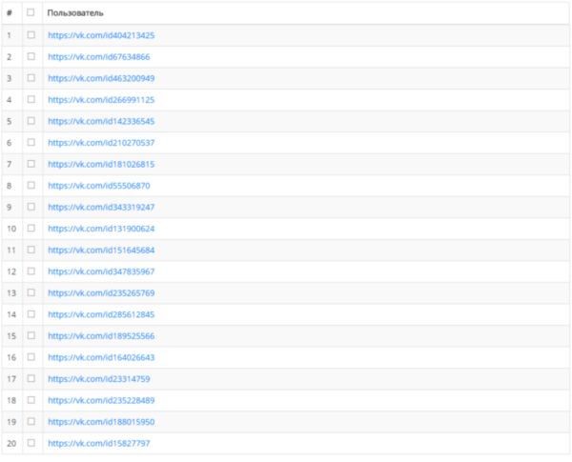The width and height of the screenshot is (572, 462).
Task: Check the box for row id343319247
Action: [31, 207]
